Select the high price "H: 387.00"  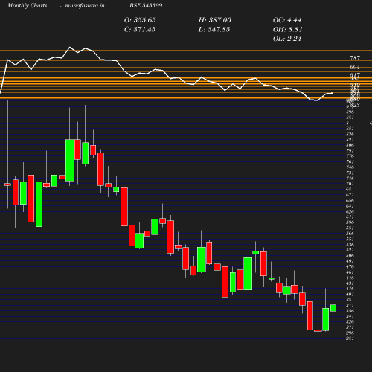point(215,20)
